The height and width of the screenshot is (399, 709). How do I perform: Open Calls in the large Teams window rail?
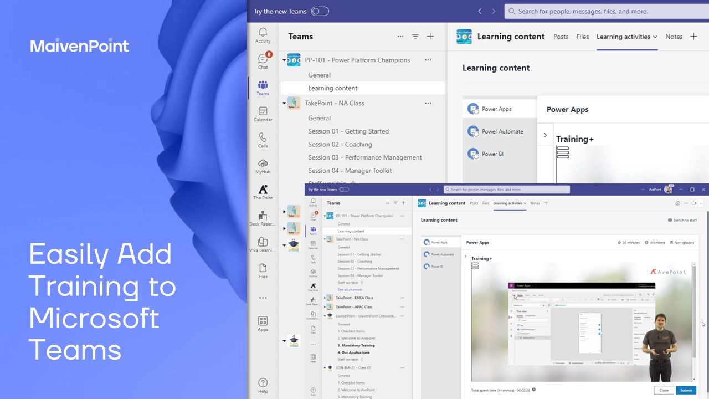point(263,140)
